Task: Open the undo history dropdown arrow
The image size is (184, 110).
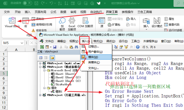Action: point(55,3)
